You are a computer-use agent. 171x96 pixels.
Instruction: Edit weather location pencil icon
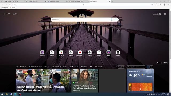139,71
